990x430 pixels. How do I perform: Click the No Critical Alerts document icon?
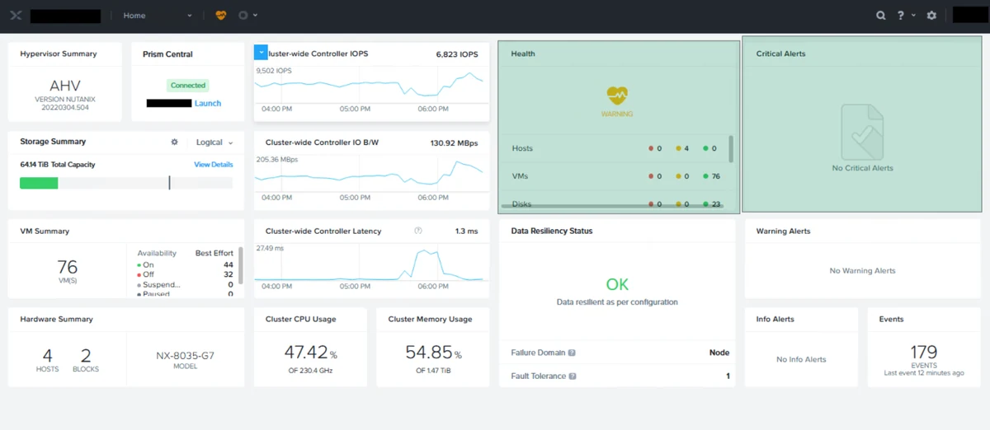(x=862, y=132)
